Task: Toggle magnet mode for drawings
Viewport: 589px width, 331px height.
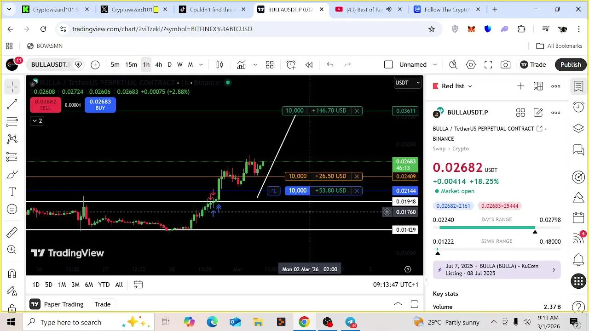Action: coord(12,274)
